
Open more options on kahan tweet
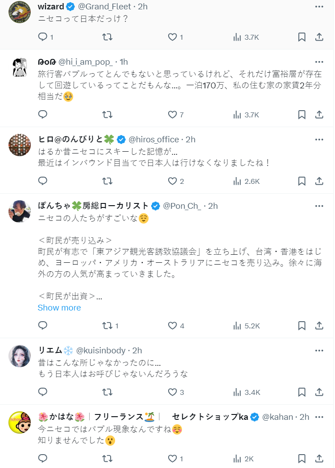(319, 417)
